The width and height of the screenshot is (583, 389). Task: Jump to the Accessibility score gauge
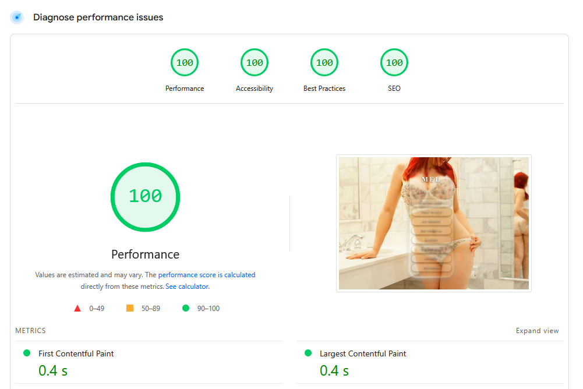coord(255,63)
